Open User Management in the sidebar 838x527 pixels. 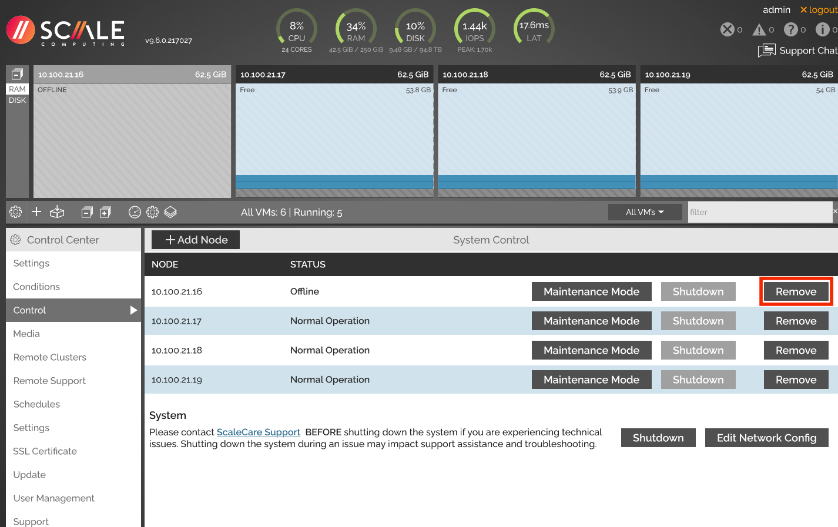73,498
